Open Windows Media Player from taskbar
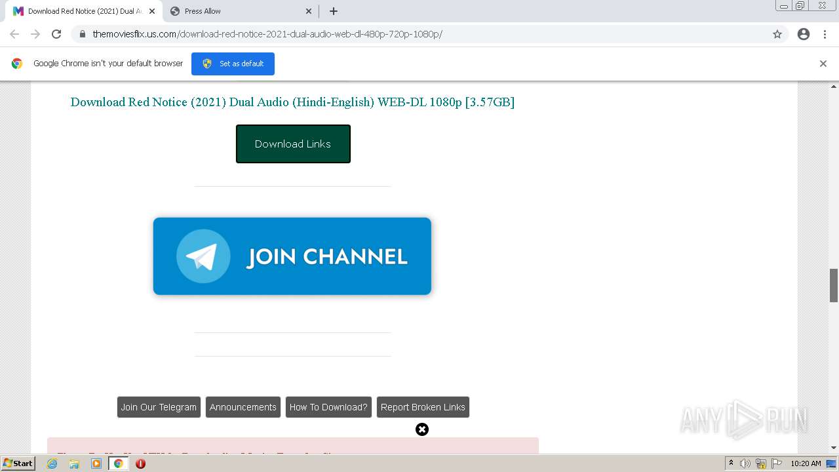The width and height of the screenshot is (839, 472). (96, 463)
